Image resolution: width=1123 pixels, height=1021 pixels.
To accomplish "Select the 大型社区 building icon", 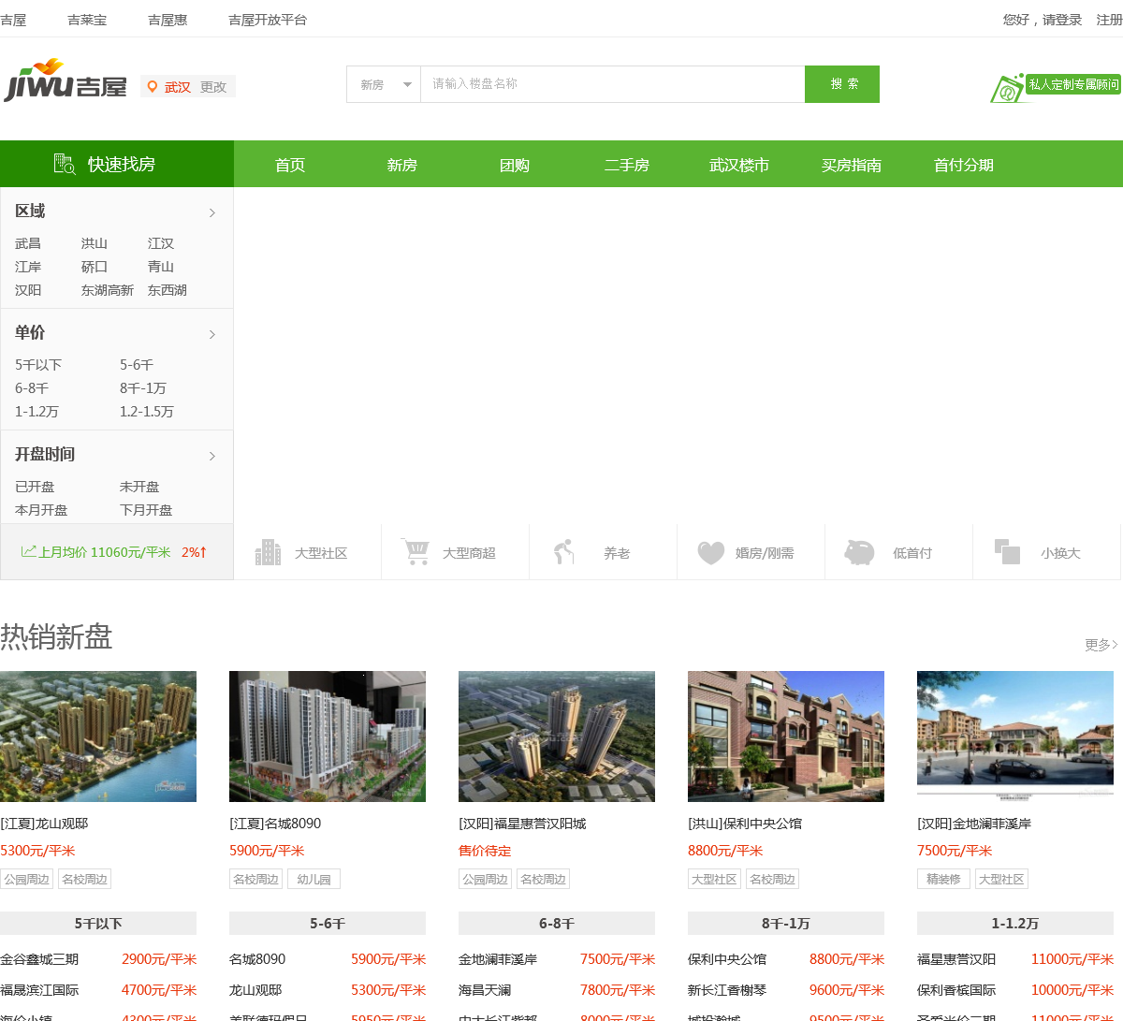I will click(x=268, y=552).
